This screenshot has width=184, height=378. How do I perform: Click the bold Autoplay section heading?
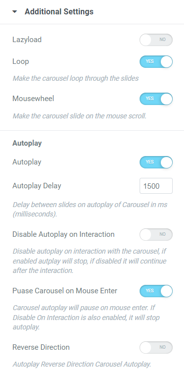[x=27, y=143]
